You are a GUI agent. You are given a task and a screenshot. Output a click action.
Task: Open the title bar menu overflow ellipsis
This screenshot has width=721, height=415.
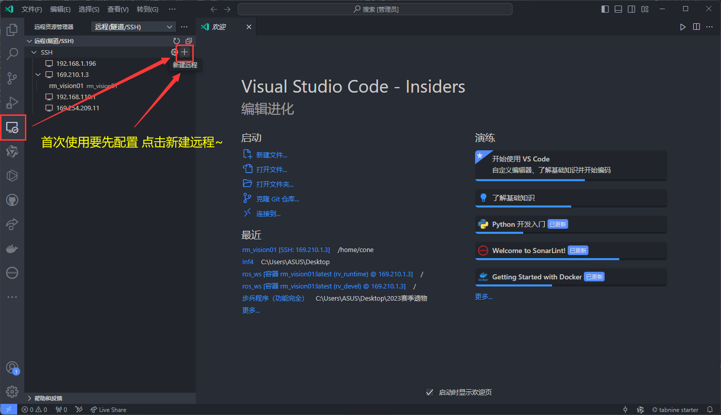(172, 9)
